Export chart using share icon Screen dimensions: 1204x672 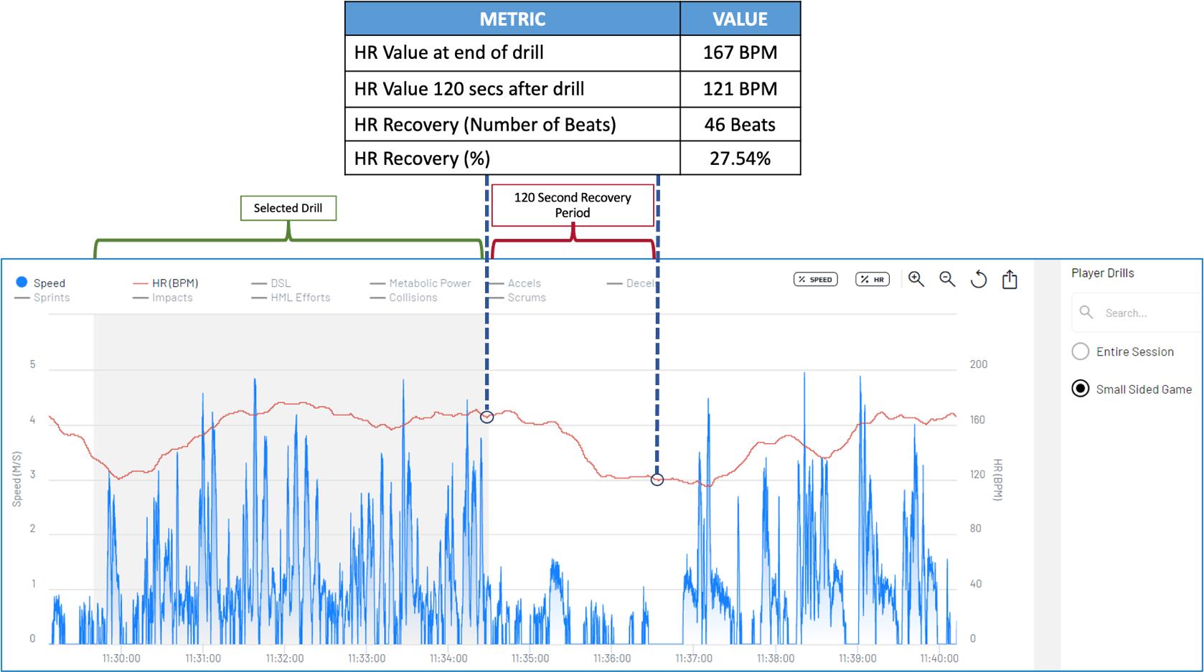click(x=1010, y=279)
